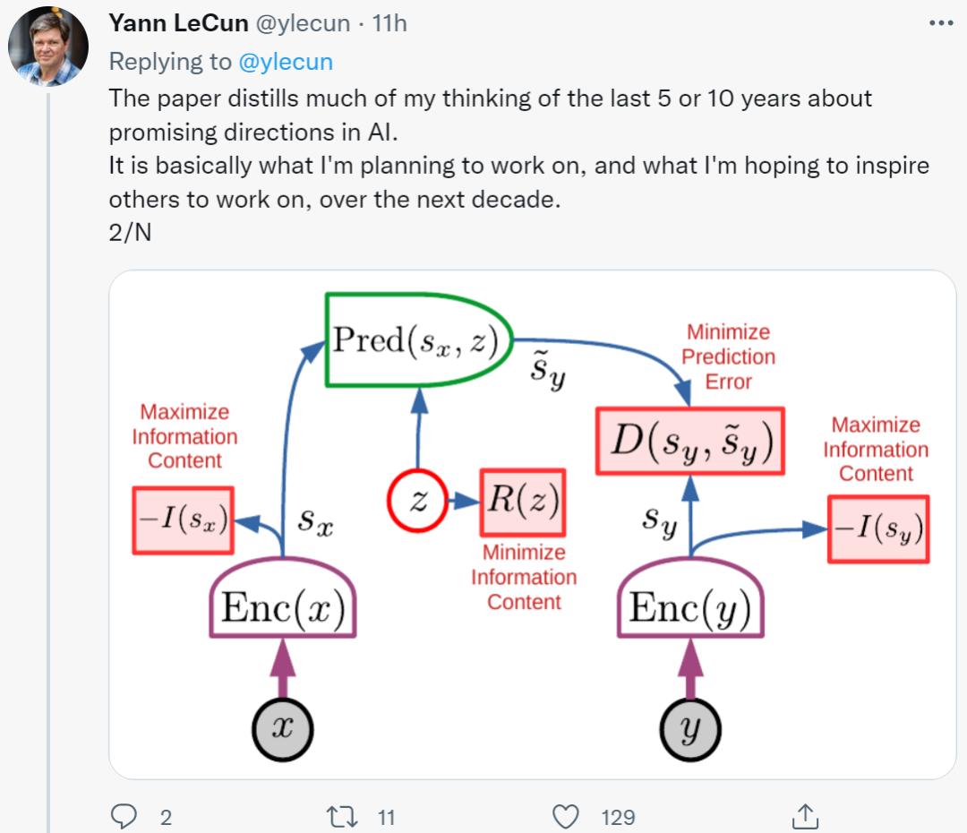The image size is (967, 833).
Task: Click the Enc(x) encoder block in diagram
Action: [283, 607]
